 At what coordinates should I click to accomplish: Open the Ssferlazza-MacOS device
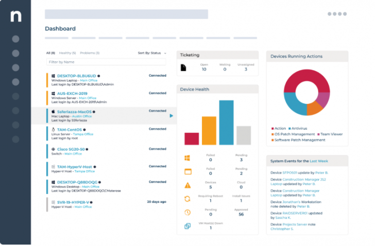(x=74, y=112)
